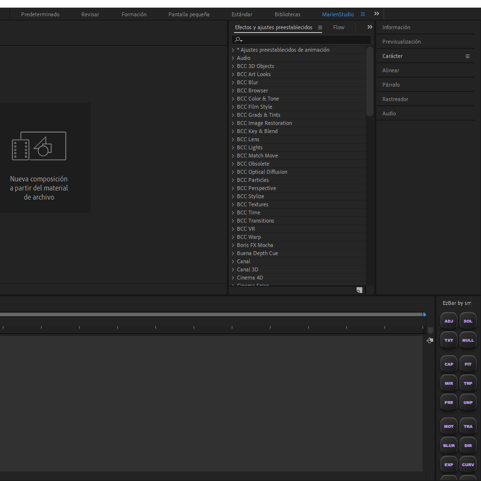Click the FIT button in EzBar

[468, 364]
